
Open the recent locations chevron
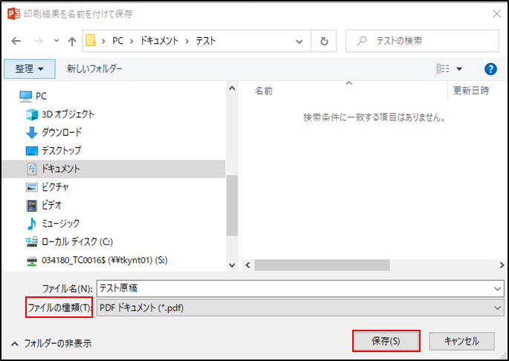[56, 41]
